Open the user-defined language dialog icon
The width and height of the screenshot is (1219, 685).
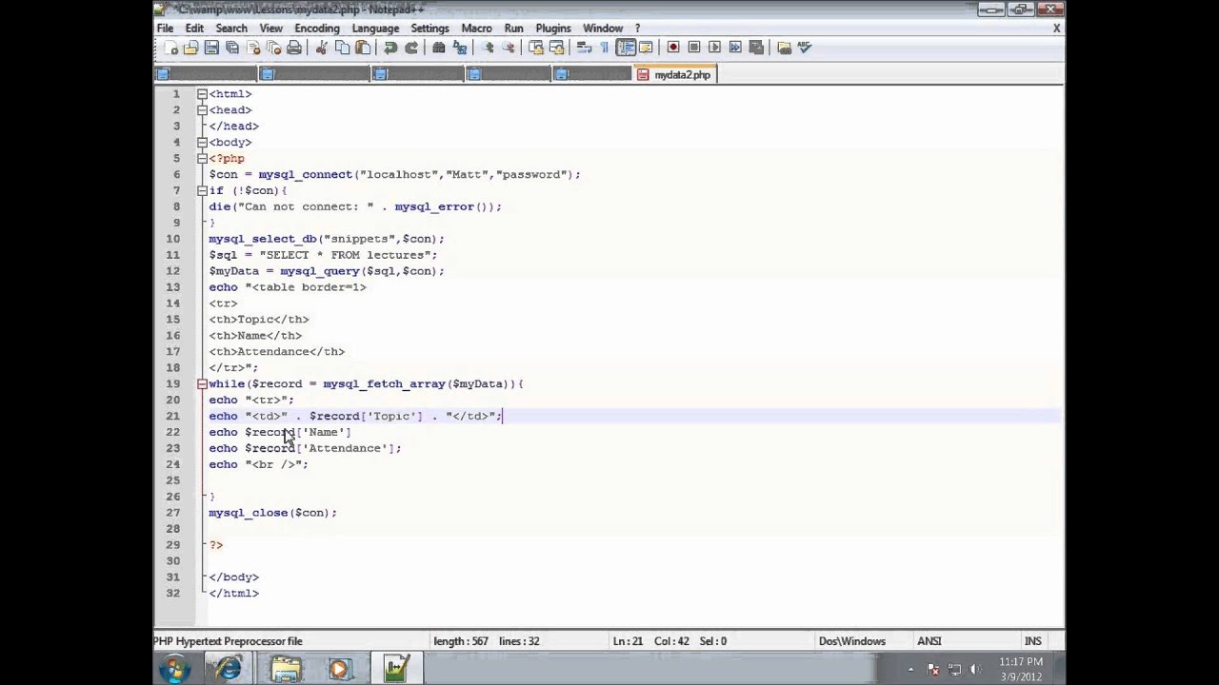(646, 48)
